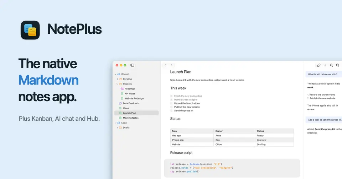
Task: Click the This week heading
Action: [178, 88]
